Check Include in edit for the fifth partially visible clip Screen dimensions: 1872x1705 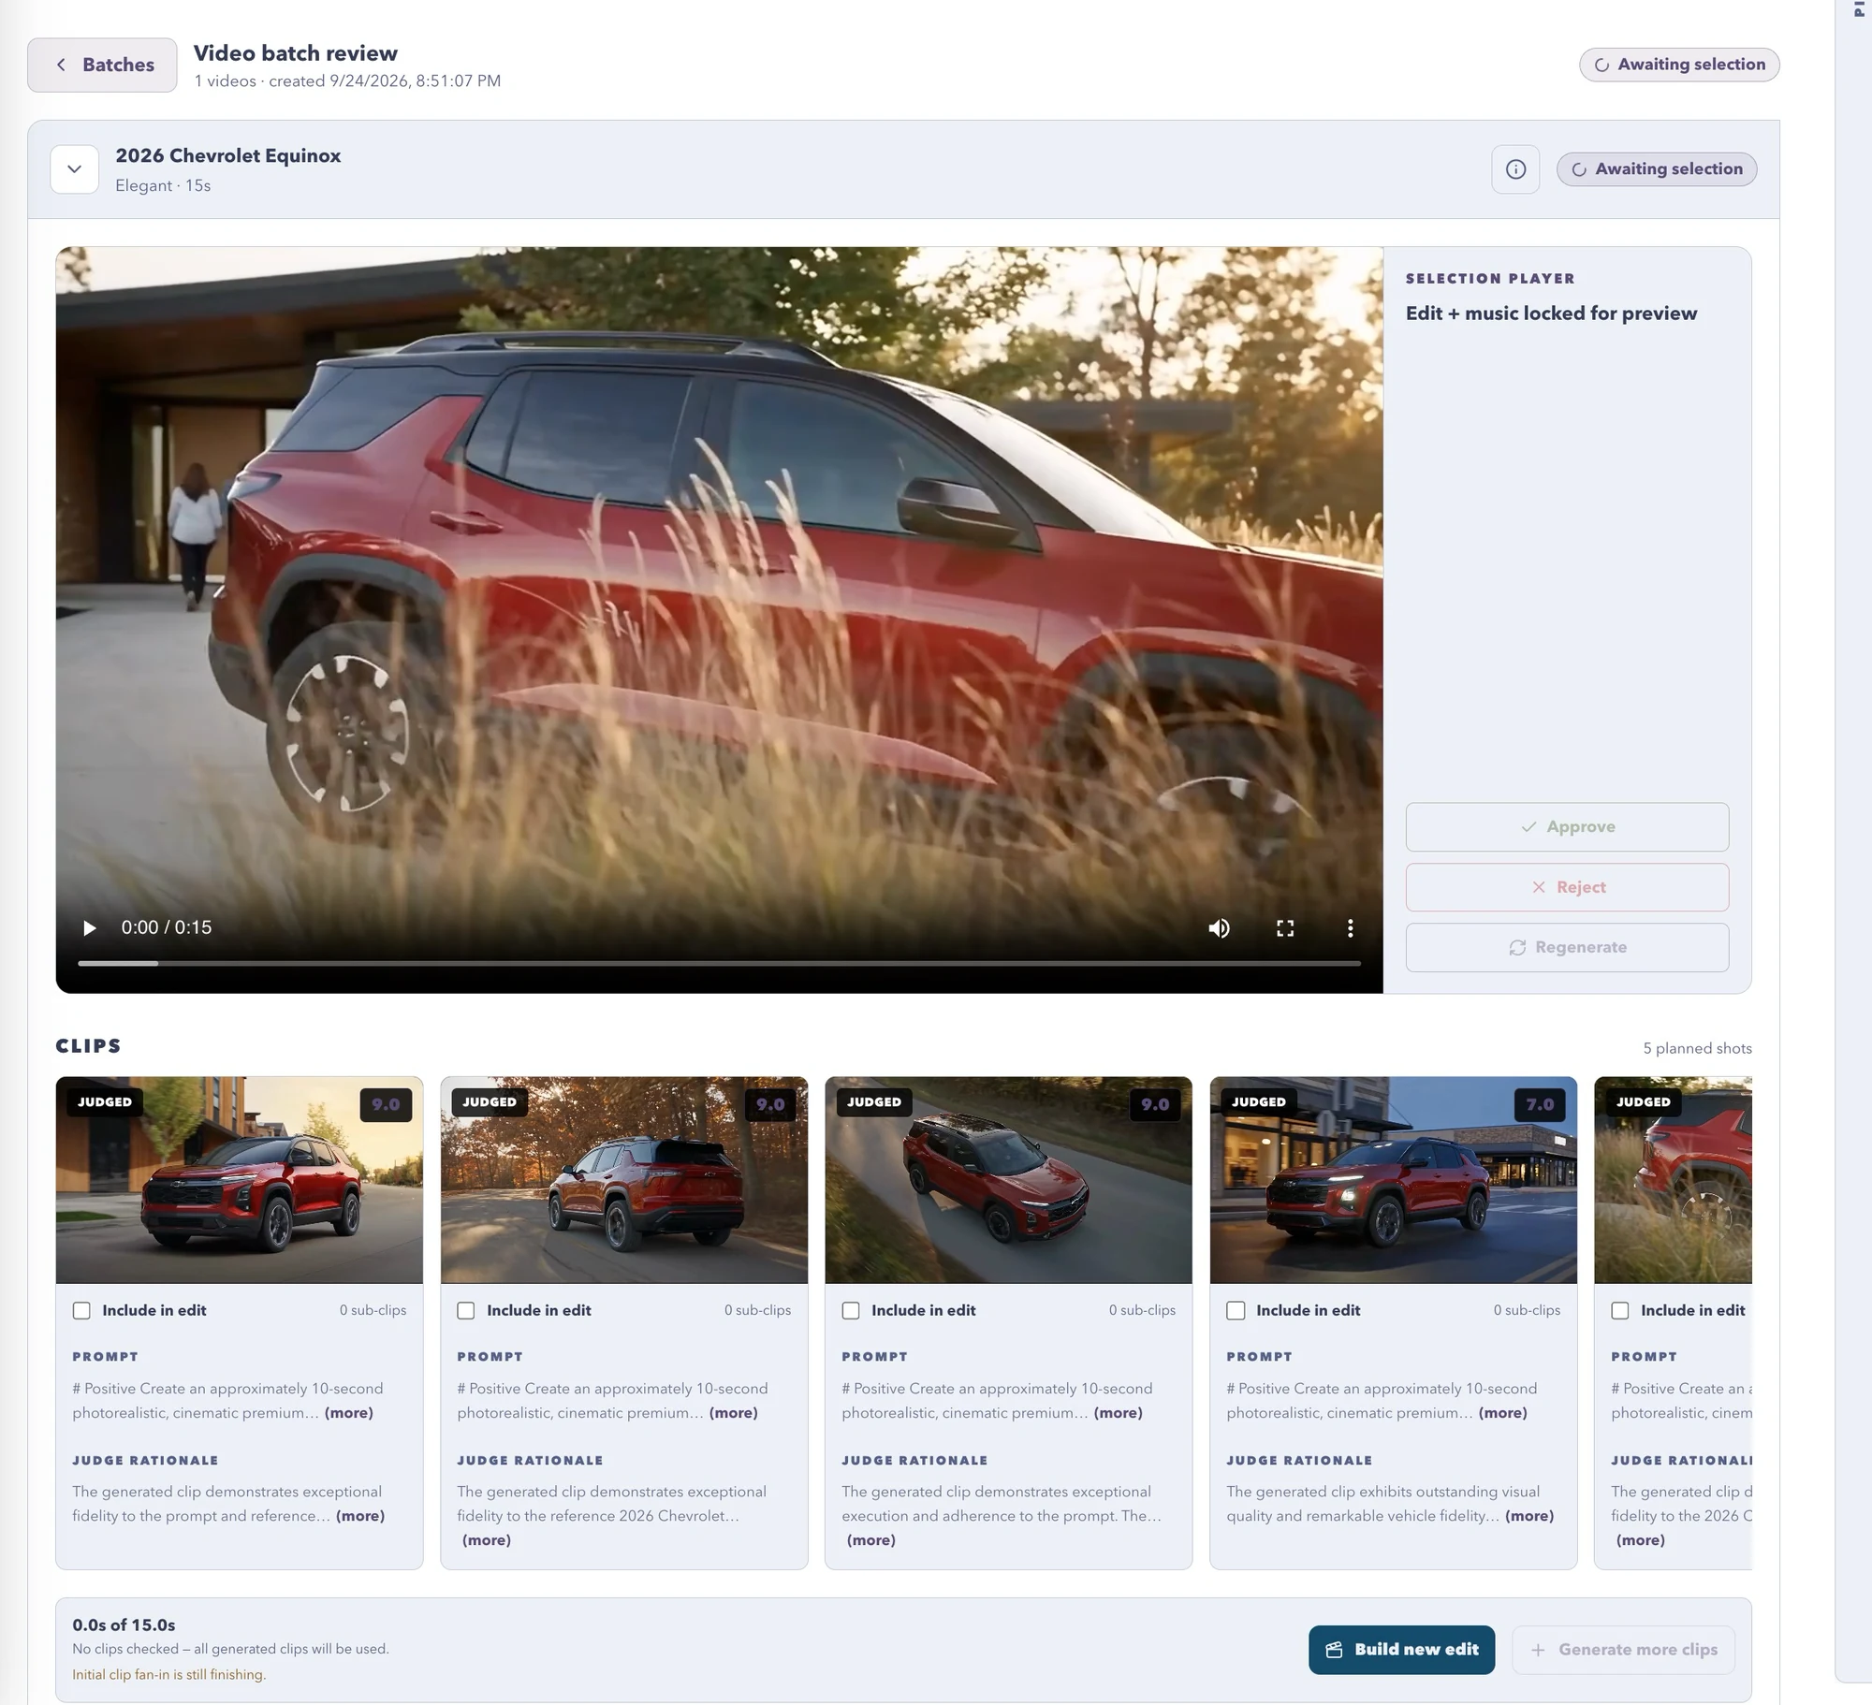point(1620,1310)
